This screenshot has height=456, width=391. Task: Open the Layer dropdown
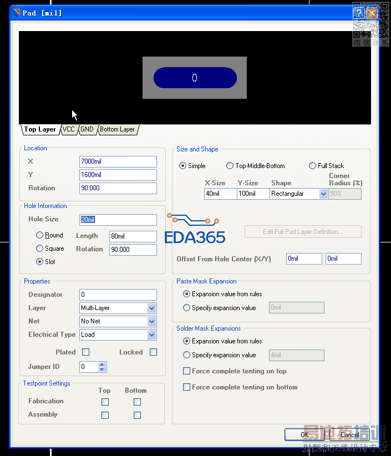click(151, 308)
